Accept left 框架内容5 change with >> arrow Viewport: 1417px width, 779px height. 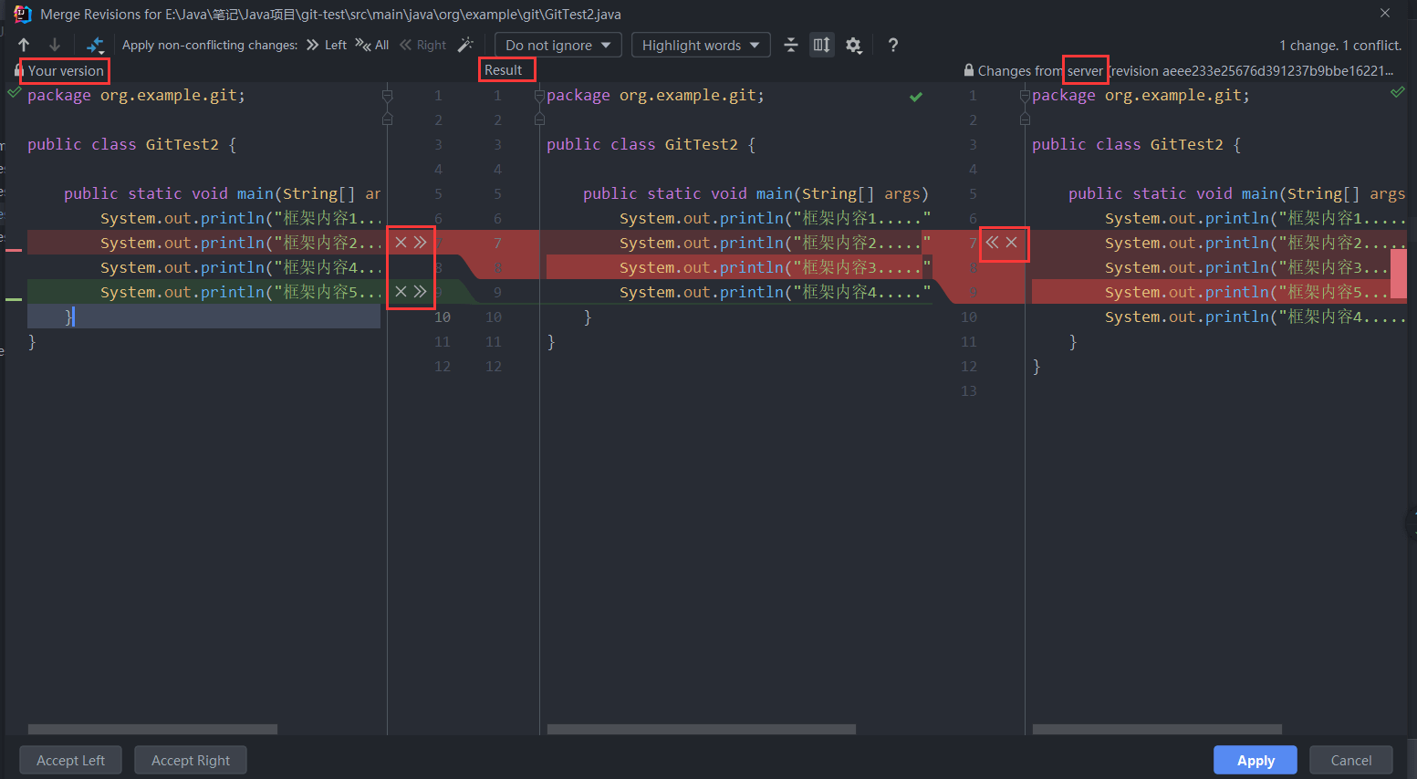tap(420, 291)
